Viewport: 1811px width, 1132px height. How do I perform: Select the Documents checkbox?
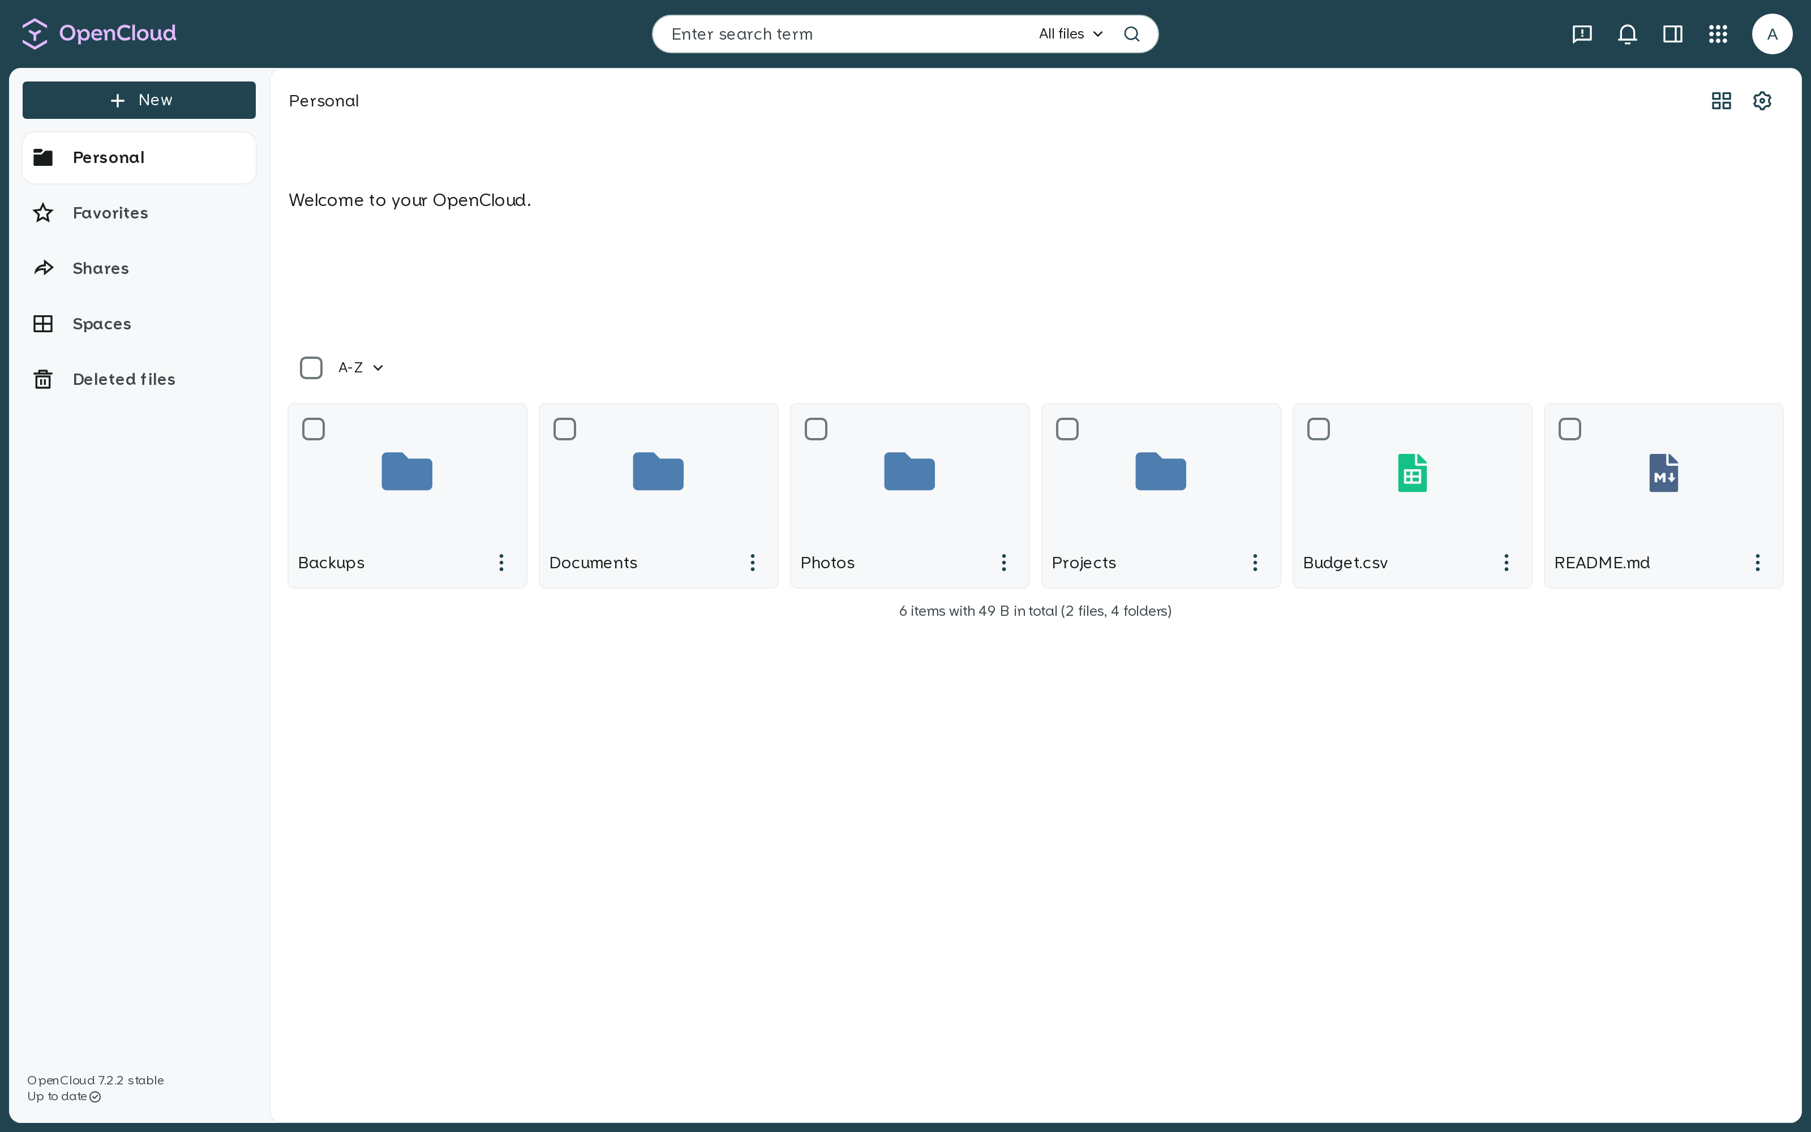coord(565,429)
